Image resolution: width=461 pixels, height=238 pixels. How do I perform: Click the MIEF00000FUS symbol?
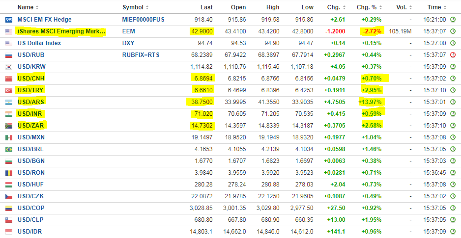tap(143, 20)
